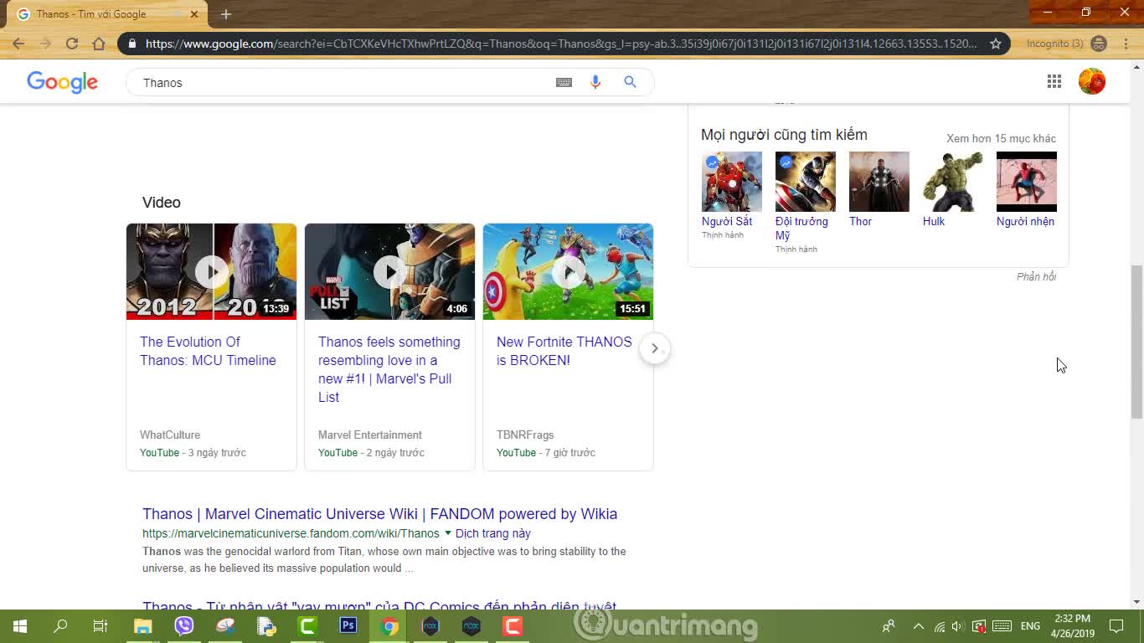Open Thanos feels something resembling love title
This screenshot has width=1144, height=643.
point(389,369)
